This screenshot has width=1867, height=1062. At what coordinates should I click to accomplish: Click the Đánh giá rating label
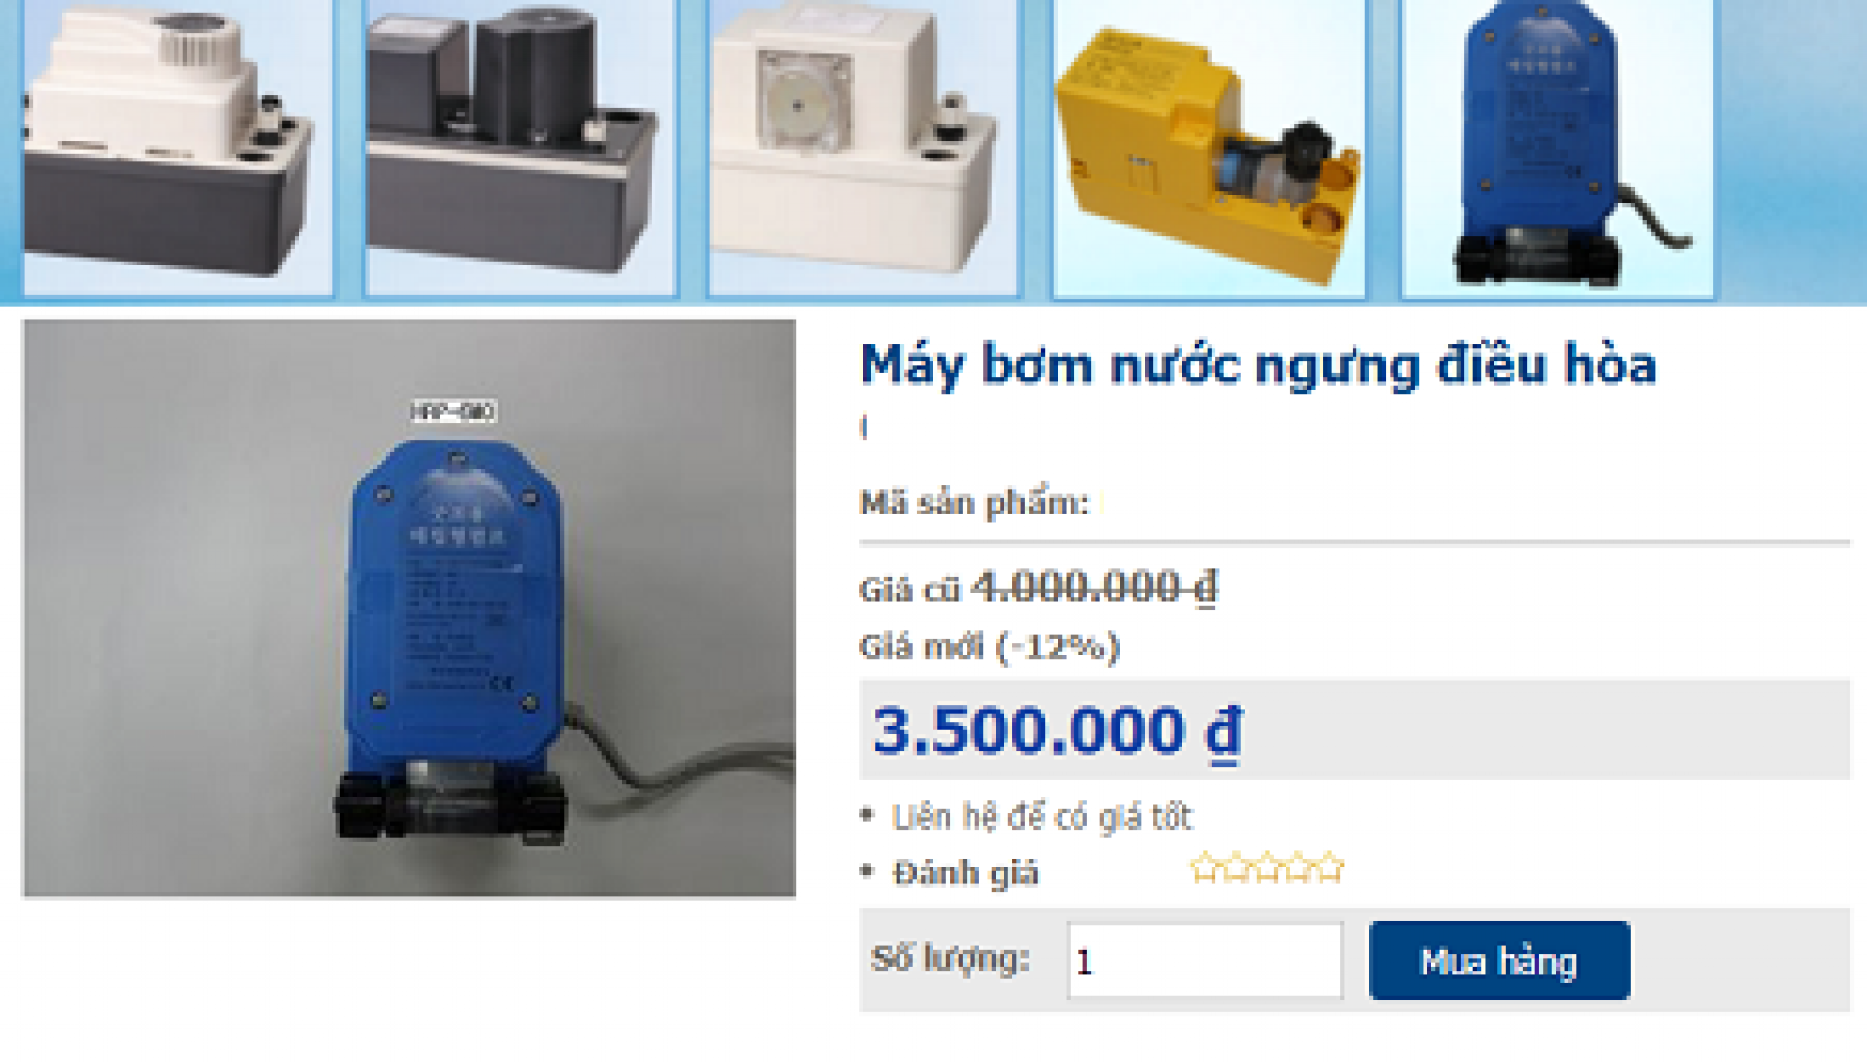(x=965, y=872)
